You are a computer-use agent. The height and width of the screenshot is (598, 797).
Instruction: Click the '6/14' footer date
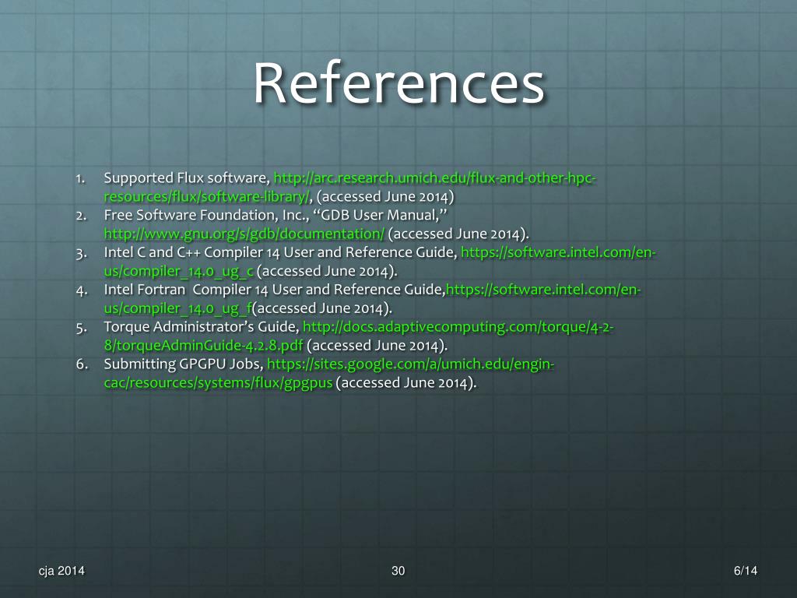745,571
